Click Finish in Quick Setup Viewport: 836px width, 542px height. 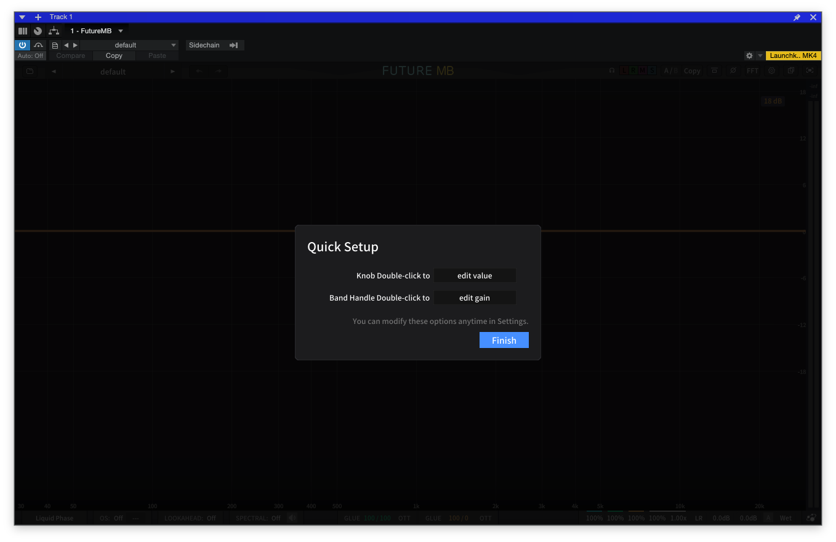pos(504,341)
